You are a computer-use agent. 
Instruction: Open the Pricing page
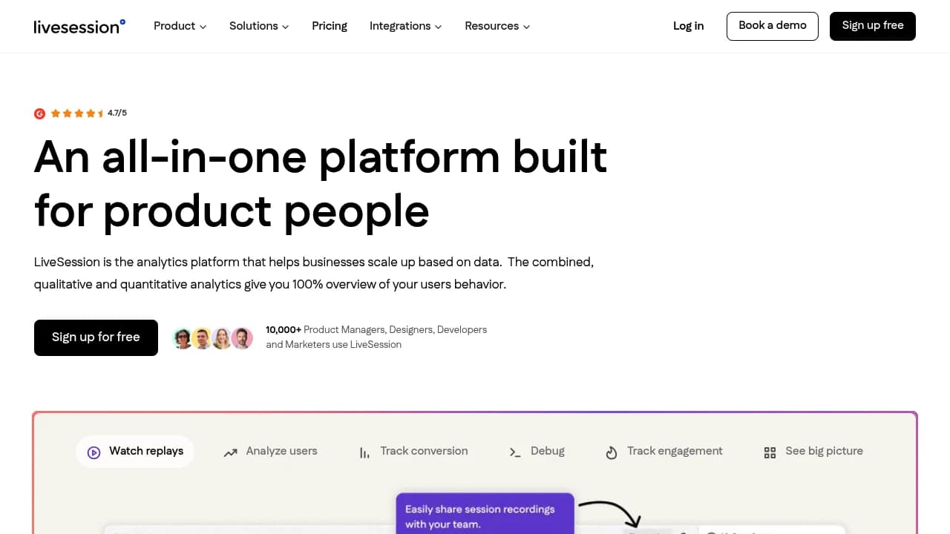click(330, 26)
